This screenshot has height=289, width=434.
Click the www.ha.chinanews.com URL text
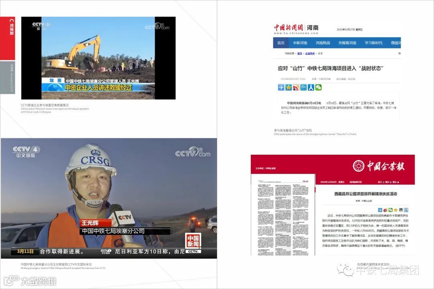point(296,33)
